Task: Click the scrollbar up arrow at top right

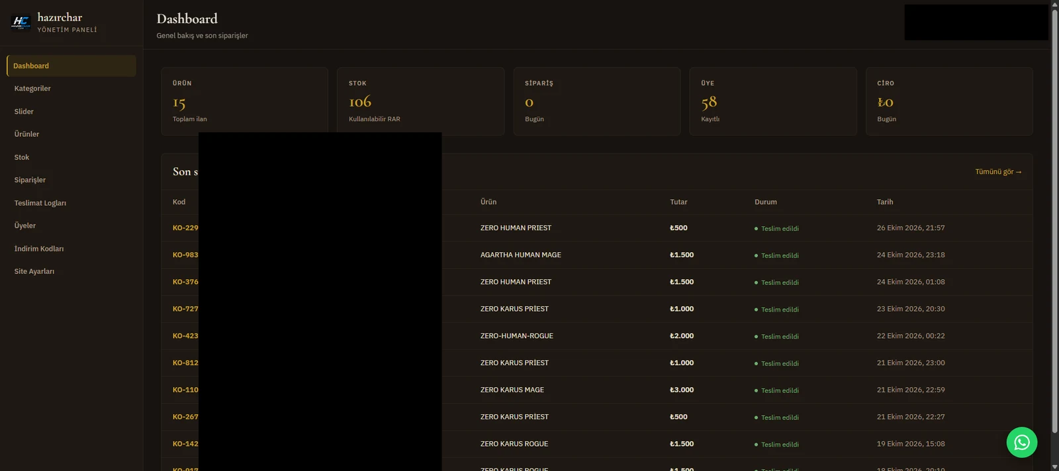Action: (1054, 4)
